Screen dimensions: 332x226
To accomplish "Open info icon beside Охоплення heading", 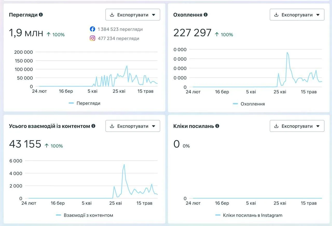I will pos(206,15).
